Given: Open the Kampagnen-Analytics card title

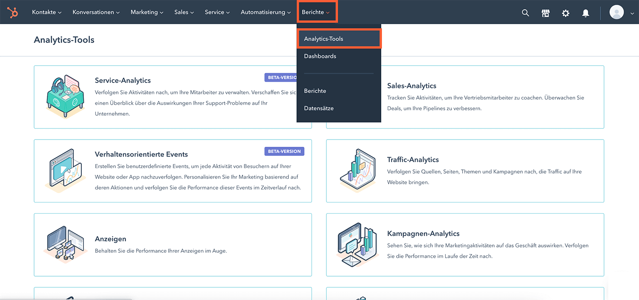Looking at the screenshot, I should [x=423, y=234].
